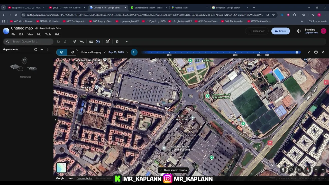
Task: Click into the Search Google Earth field
Action: click(x=28, y=42)
